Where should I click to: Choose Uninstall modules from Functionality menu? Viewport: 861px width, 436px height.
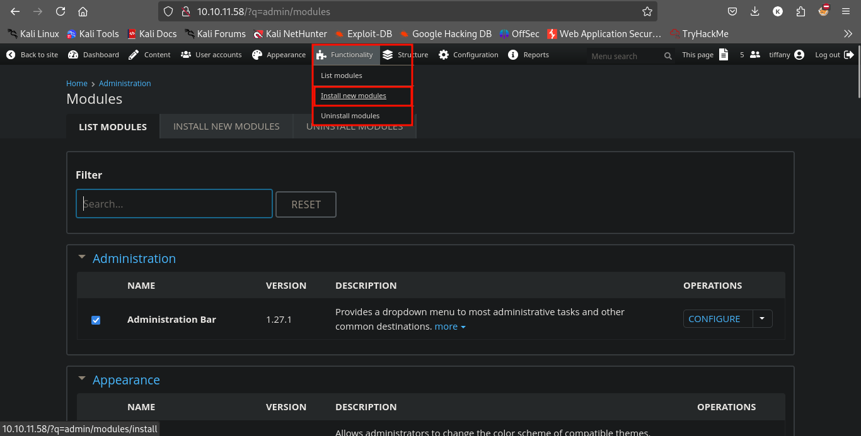point(350,116)
